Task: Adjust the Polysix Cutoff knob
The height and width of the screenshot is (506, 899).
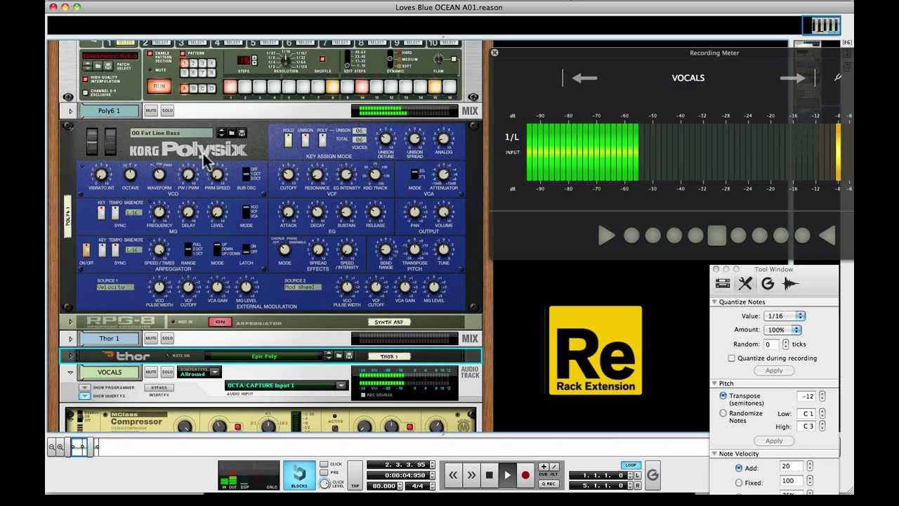Action: tap(288, 174)
